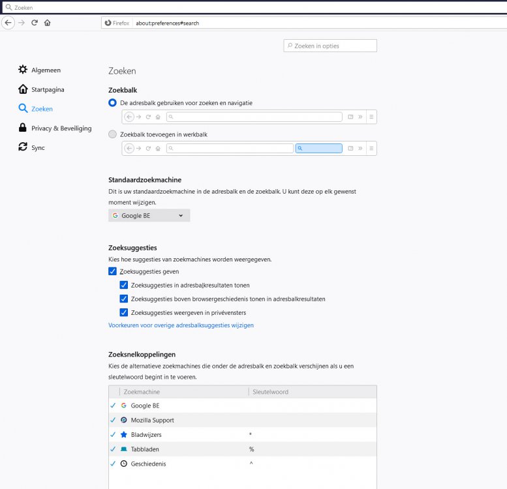This screenshot has width=507, height=489.
Task: Click the Tabbladen tab icon
Action: 123,449
